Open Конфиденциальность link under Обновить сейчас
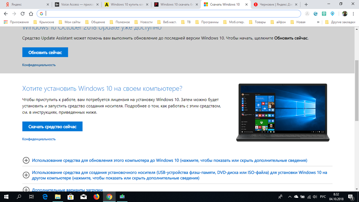Viewport: 359px width, 202px height. (39, 65)
